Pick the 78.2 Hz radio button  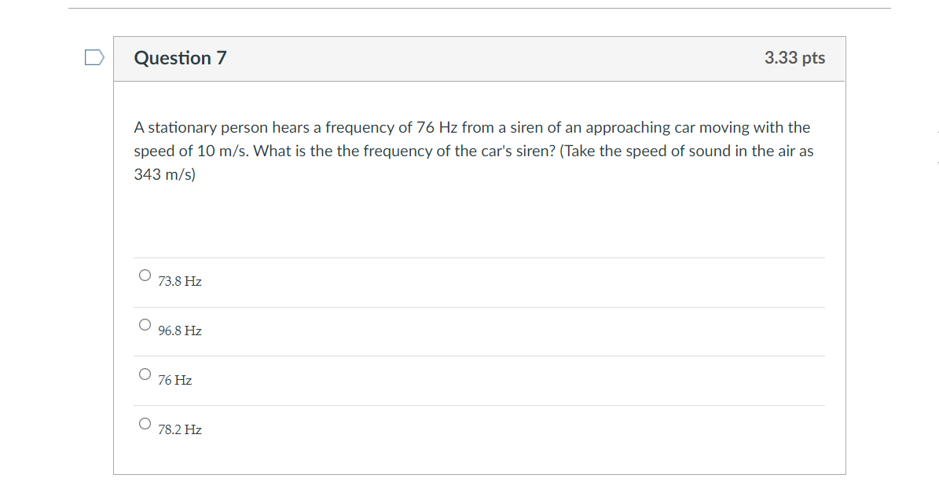(x=145, y=424)
